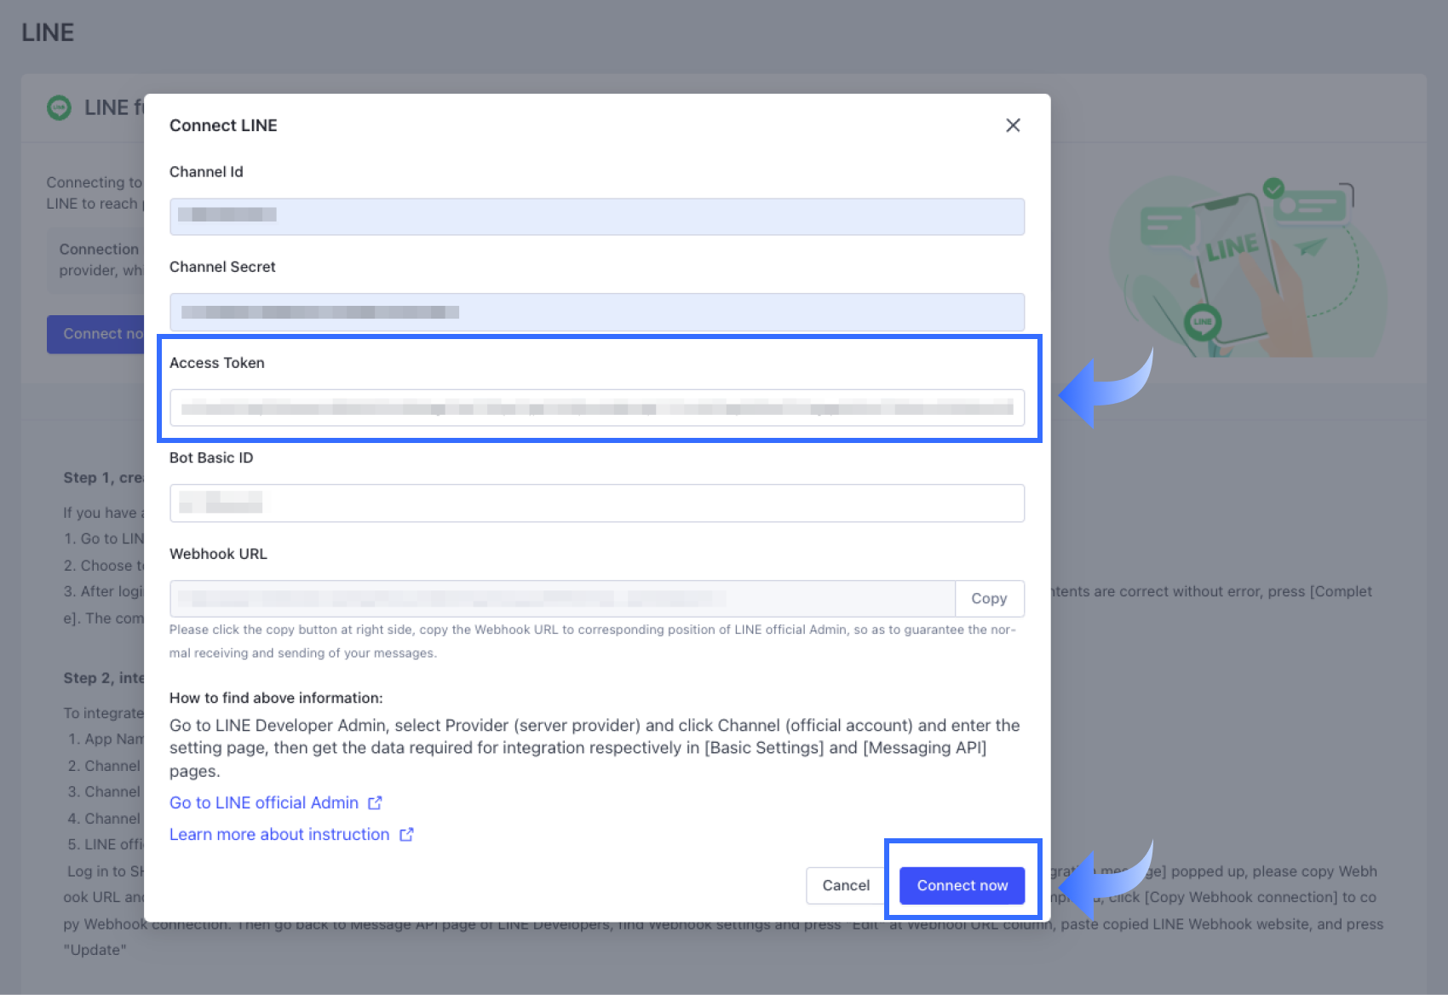Click external link icon beside Learn more
Viewport: 1448px width, 995px height.
pyautogui.click(x=406, y=834)
